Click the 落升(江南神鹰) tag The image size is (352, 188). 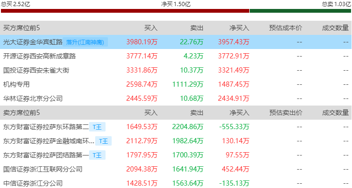click(x=85, y=42)
